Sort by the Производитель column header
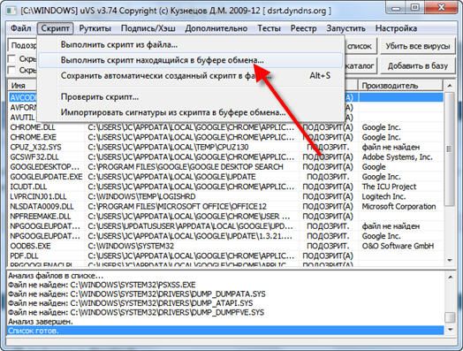This screenshot has height=351, width=463. pyautogui.click(x=400, y=86)
